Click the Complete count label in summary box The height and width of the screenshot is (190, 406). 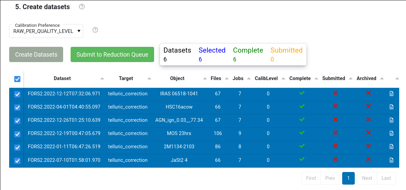pyautogui.click(x=248, y=50)
